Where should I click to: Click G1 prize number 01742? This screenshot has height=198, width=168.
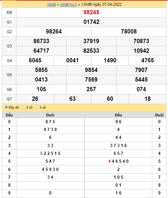(x=91, y=22)
